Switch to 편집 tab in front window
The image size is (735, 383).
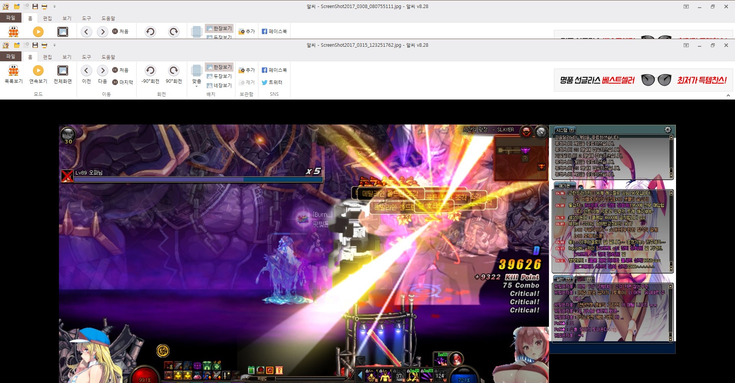pyautogui.click(x=47, y=57)
